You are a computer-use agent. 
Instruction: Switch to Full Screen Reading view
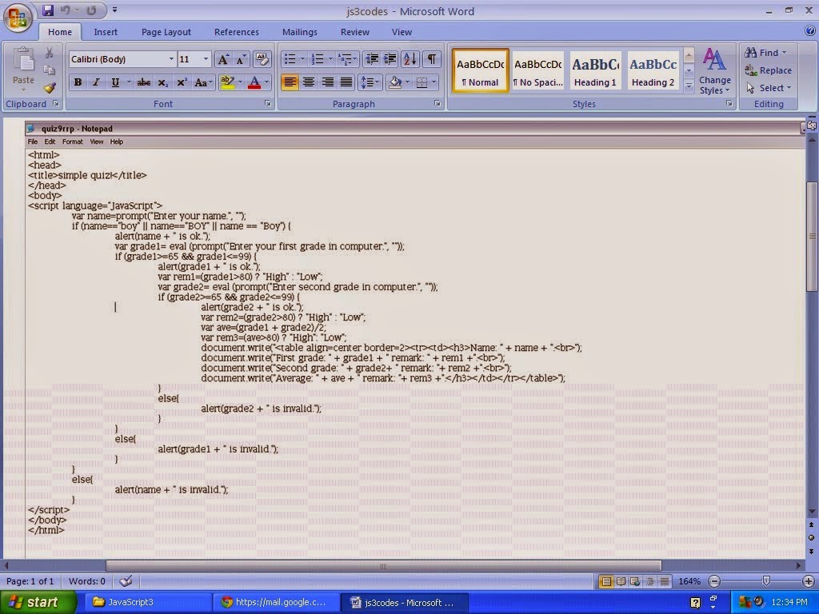pos(621,581)
